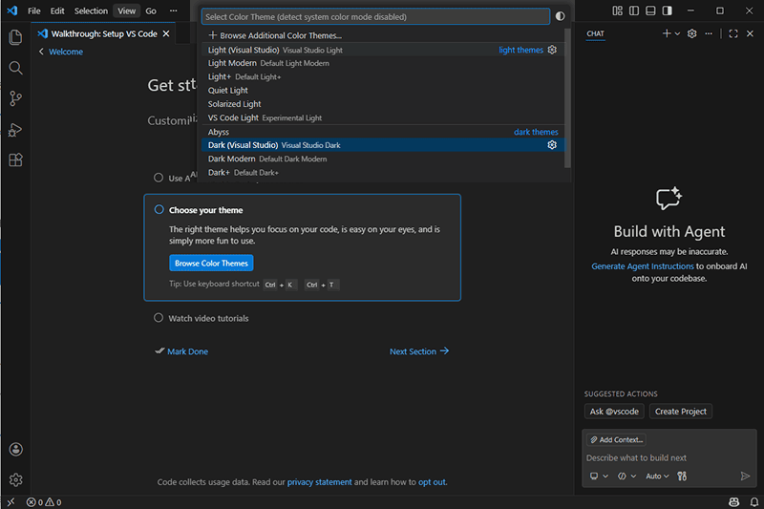The height and width of the screenshot is (509, 764).
Task: Select the Abyss theme
Action: (x=384, y=132)
